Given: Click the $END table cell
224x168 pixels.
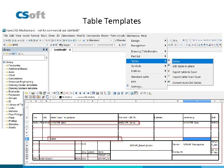Looking at the screenshot, I should (x=84, y=139).
